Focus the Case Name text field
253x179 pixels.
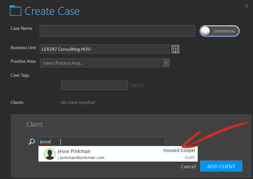click(x=117, y=31)
